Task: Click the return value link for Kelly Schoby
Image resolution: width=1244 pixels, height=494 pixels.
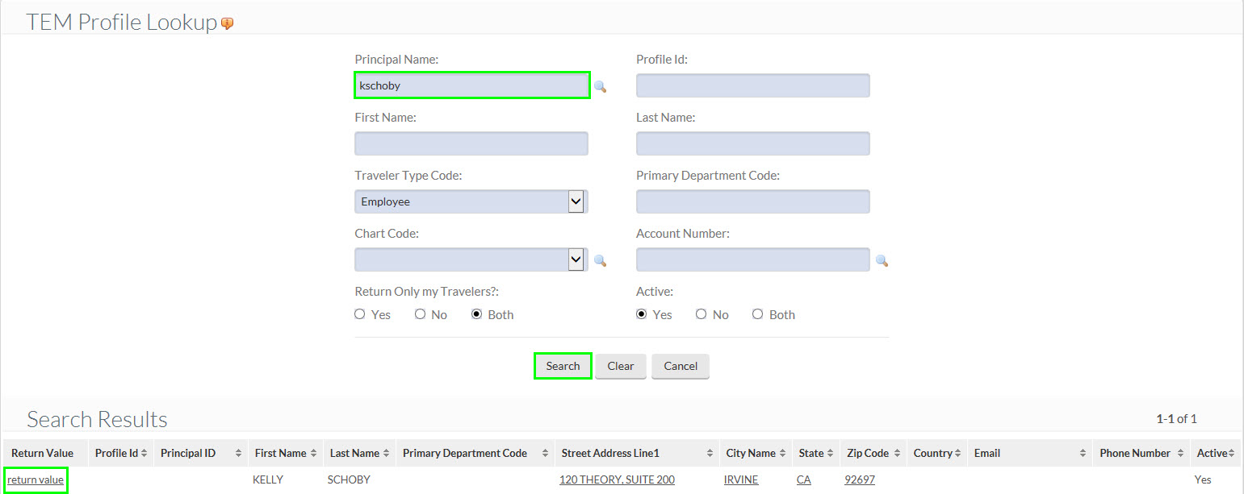Action: [x=36, y=479]
